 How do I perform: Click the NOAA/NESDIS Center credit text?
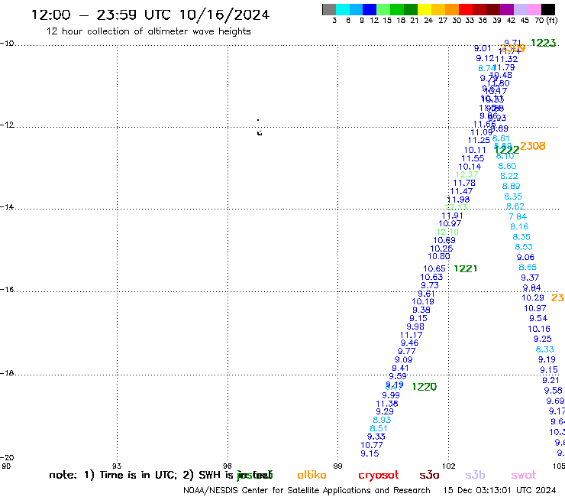307,491
